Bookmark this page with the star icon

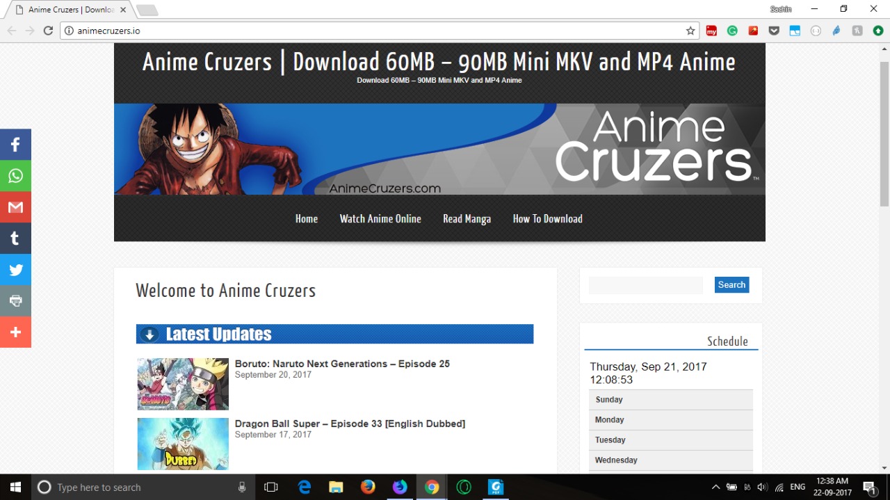click(x=690, y=31)
